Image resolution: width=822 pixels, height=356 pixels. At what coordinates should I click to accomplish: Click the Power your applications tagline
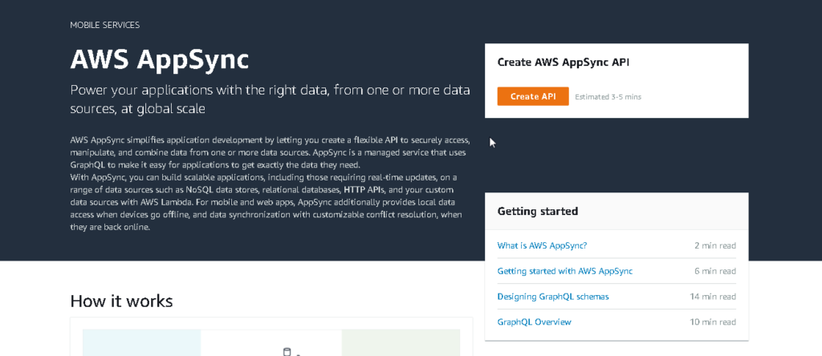click(x=270, y=99)
